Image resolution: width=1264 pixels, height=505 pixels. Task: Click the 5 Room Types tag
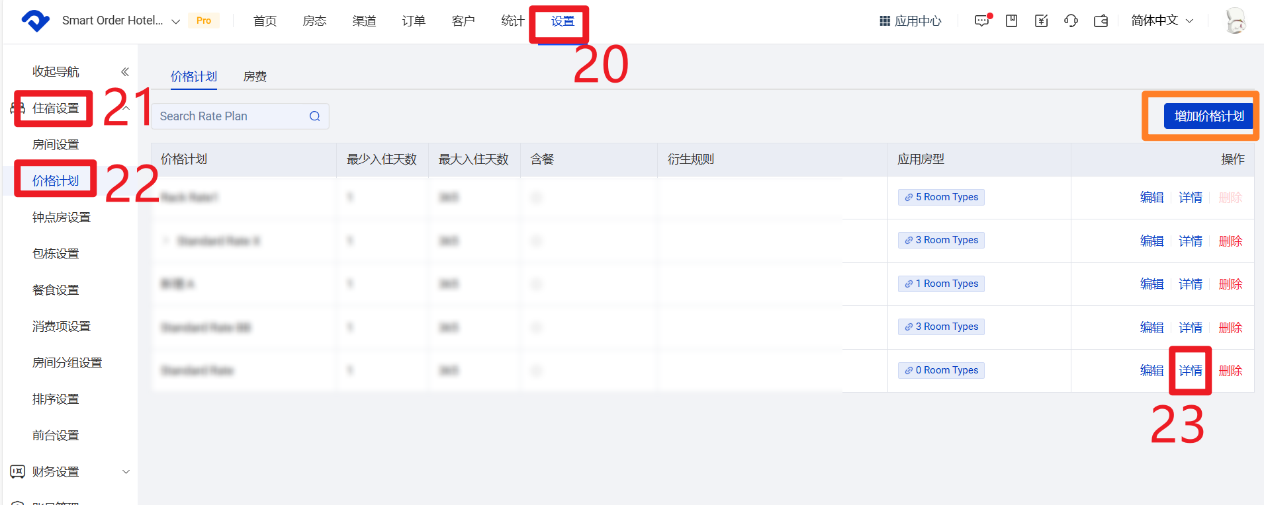pyautogui.click(x=941, y=198)
